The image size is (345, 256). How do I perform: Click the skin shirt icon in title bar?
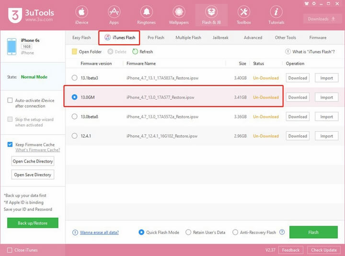click(307, 3)
